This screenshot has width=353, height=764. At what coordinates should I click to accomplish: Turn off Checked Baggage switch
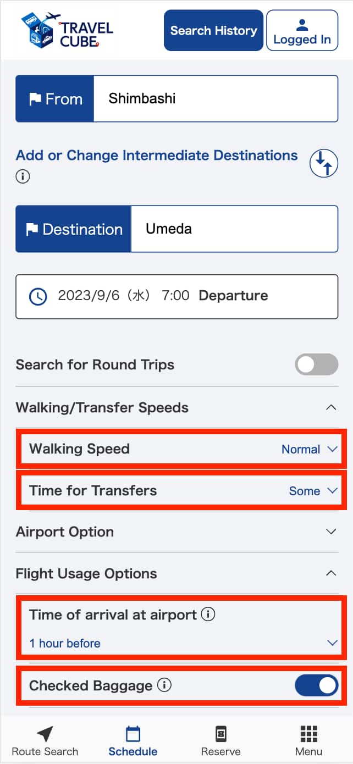click(x=316, y=685)
